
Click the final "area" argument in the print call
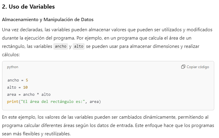(94, 102)
